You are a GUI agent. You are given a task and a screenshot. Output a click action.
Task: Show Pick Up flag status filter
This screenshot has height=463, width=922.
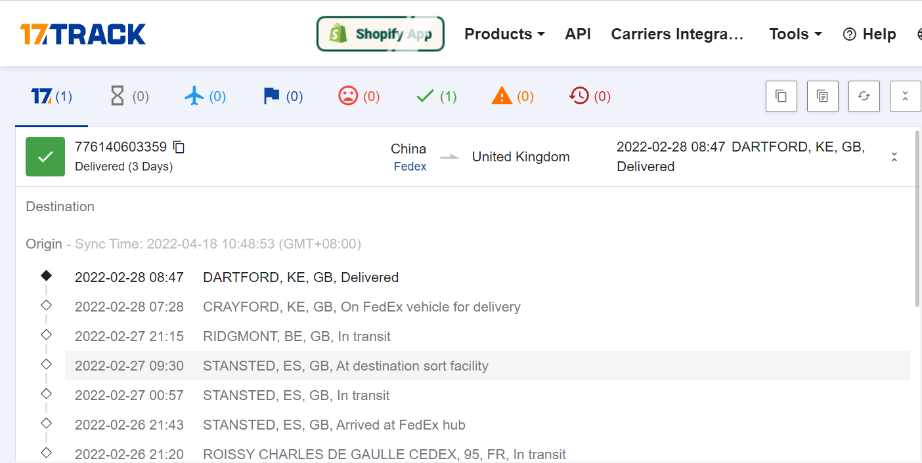click(282, 96)
